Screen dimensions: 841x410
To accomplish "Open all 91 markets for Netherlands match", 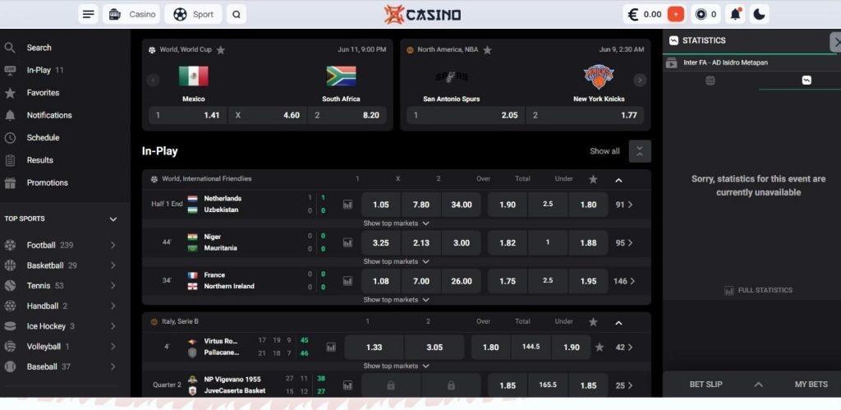I will pyautogui.click(x=624, y=205).
